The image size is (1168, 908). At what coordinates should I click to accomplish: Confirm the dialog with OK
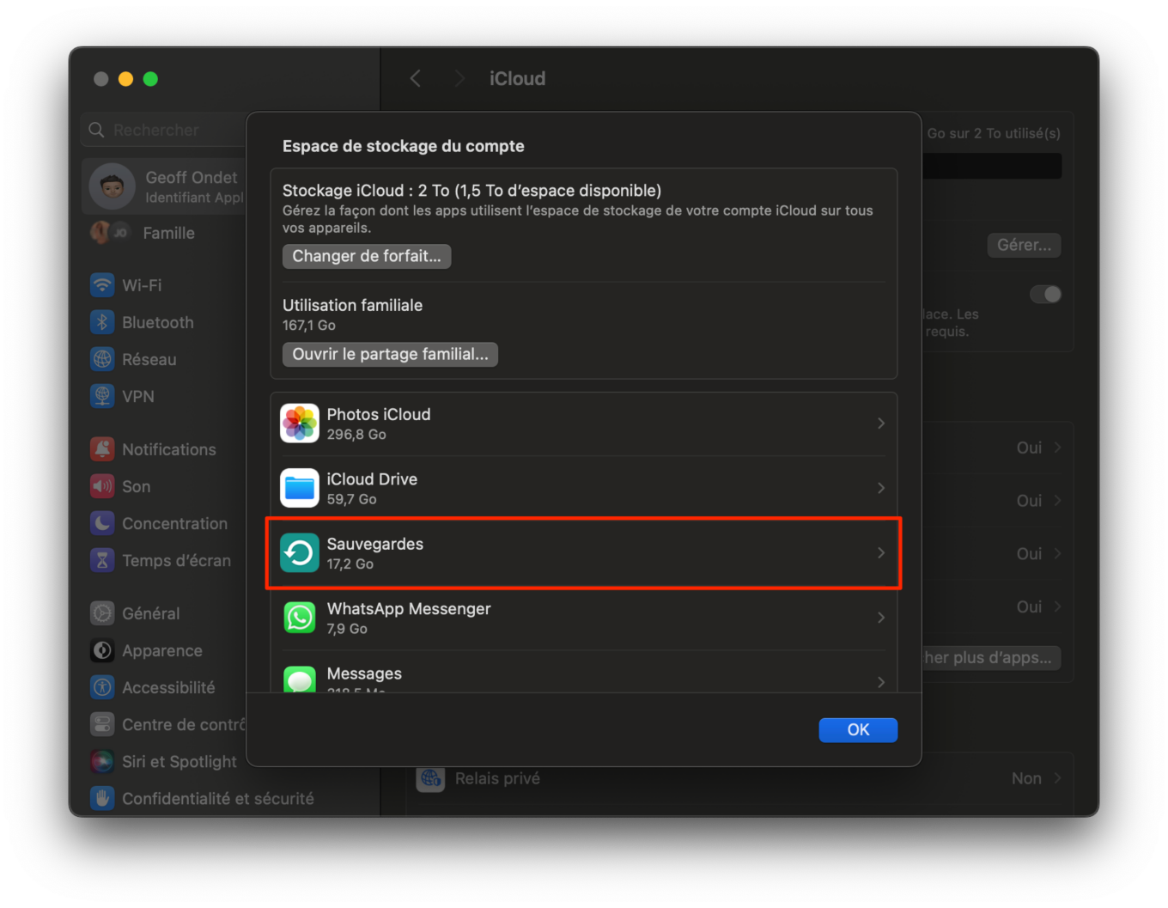coord(858,729)
